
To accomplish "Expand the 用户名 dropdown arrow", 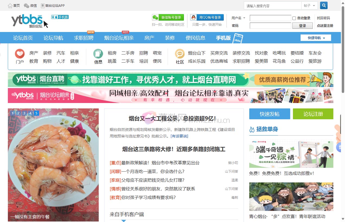I will click(244, 18).
